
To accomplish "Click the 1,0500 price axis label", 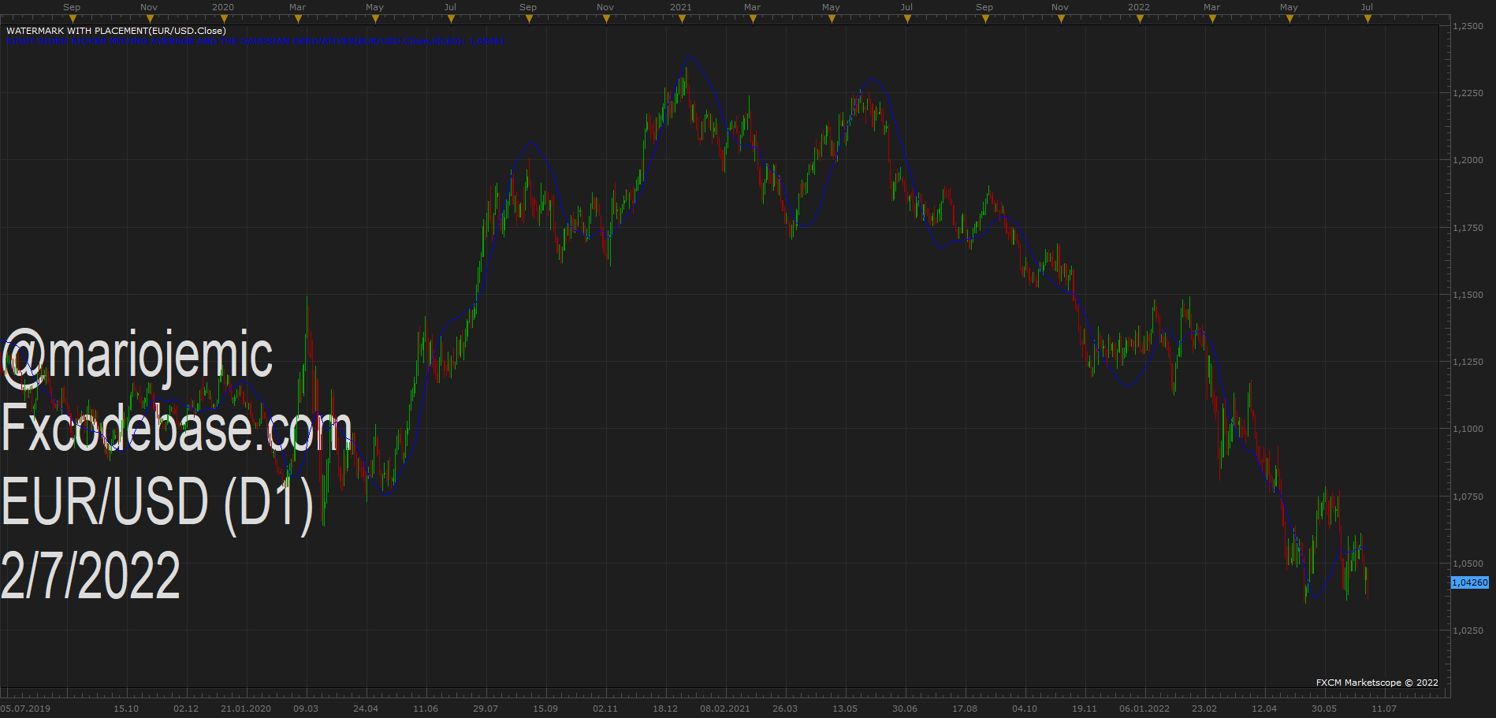I will [1468, 564].
